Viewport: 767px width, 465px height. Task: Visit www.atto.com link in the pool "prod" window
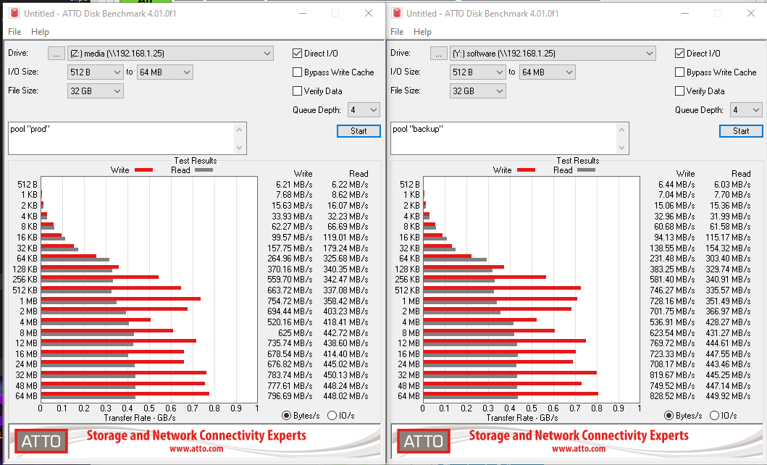(196, 449)
